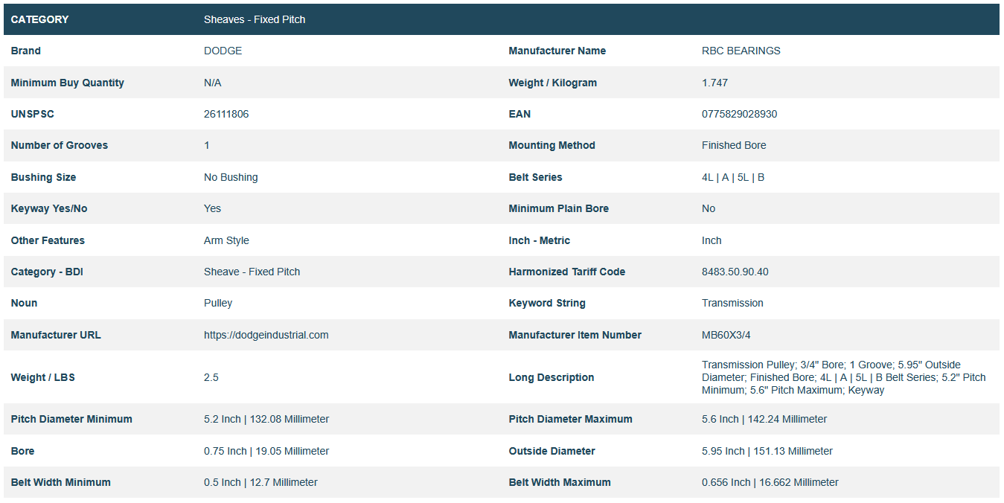
Task: Select the Long Description text paragraph
Action: (843, 377)
